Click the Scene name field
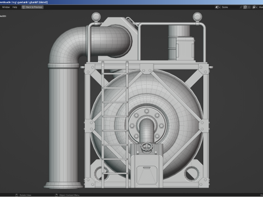This screenshot has width=263, height=197. click(230, 7)
